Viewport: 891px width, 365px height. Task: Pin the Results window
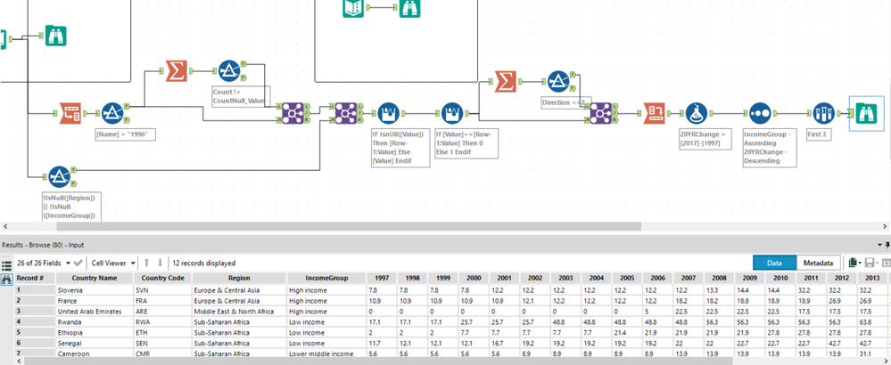pos(887,245)
